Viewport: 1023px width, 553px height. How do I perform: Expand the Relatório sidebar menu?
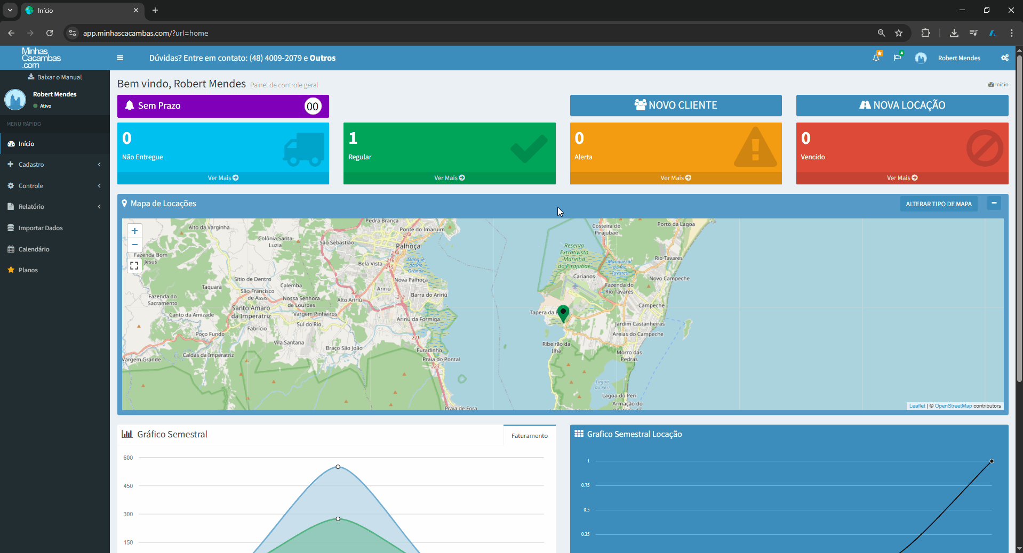55,207
